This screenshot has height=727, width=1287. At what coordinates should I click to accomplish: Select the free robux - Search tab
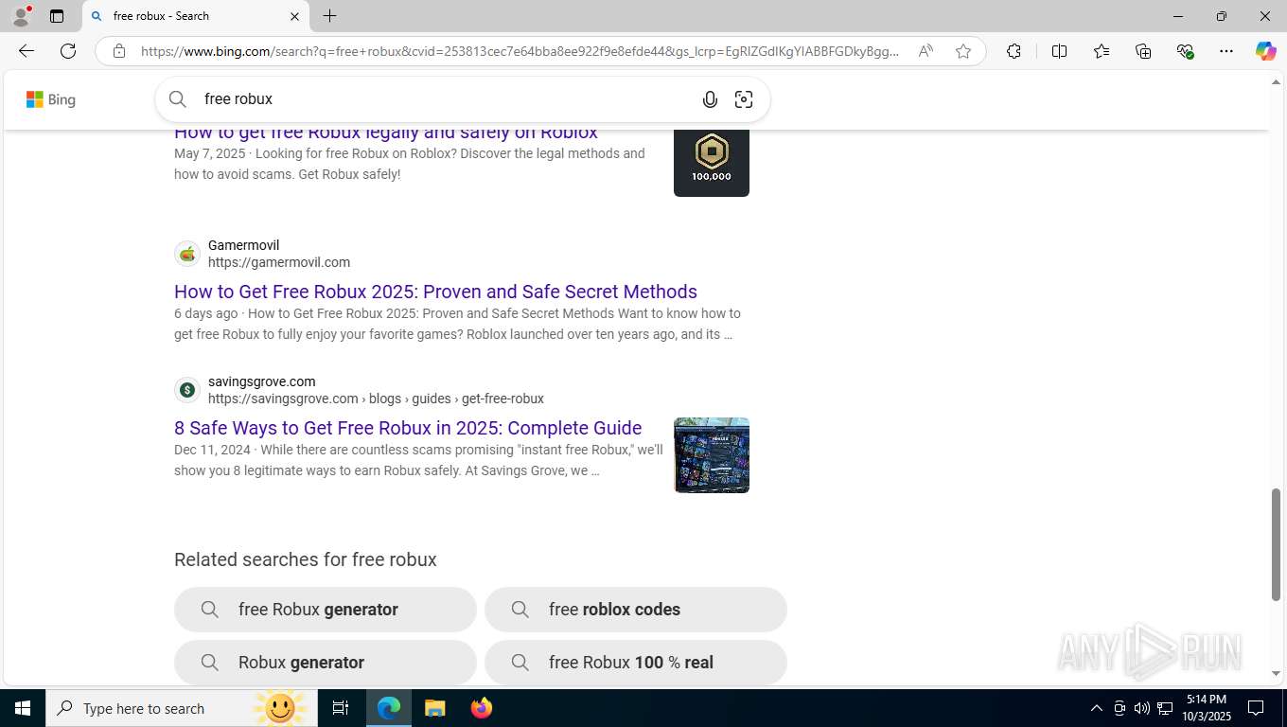point(195,16)
